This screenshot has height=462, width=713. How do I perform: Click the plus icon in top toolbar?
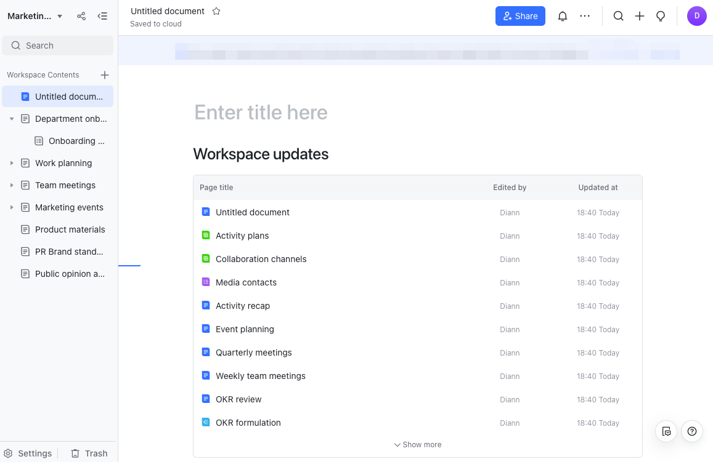pos(640,17)
